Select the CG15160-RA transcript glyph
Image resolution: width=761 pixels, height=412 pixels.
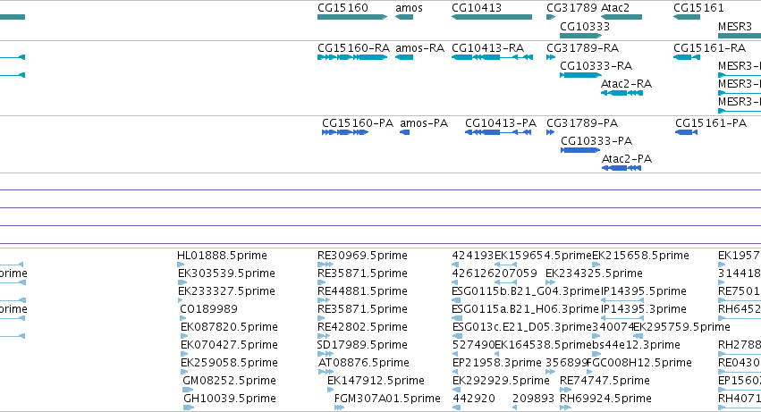tap(352, 57)
